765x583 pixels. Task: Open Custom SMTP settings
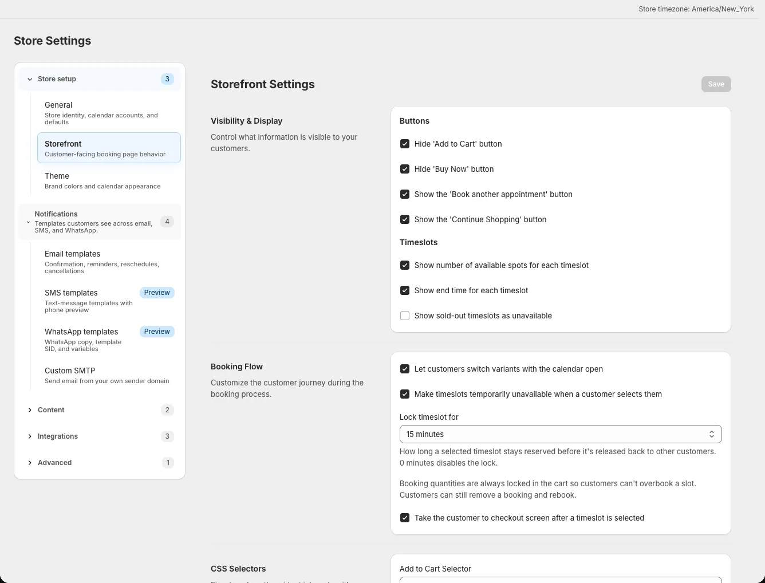[109, 375]
